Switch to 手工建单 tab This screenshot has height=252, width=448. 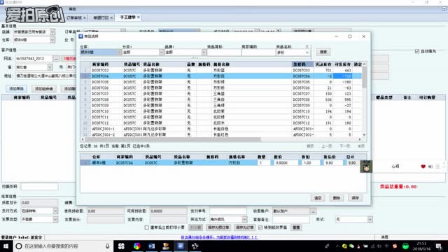[x=127, y=17]
